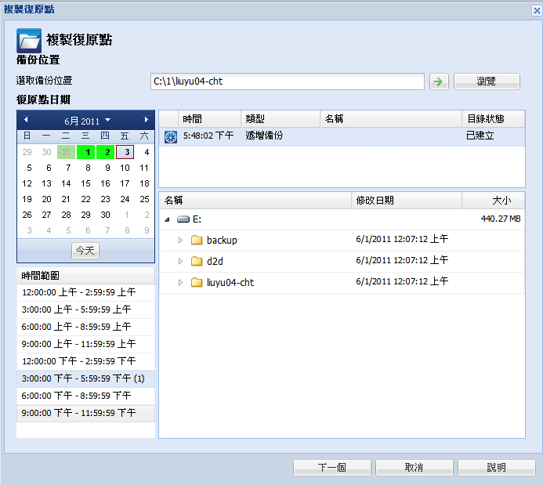Select greyed 31 on the calendar
Screen dimensions: 543x485
coord(66,152)
